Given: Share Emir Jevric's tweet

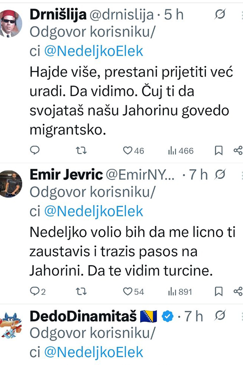Looking at the screenshot, I should [x=238, y=291].
